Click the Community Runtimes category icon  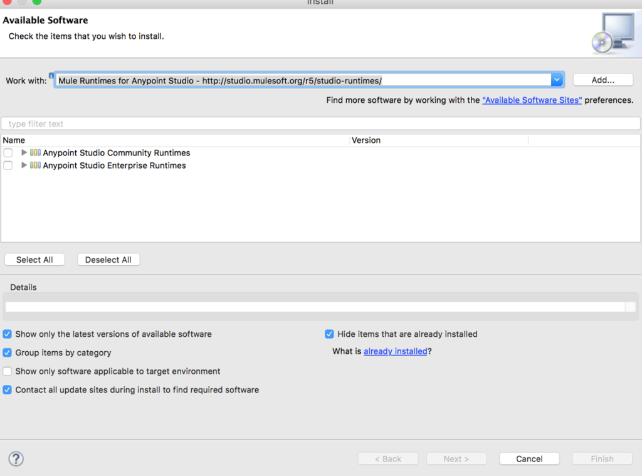tap(35, 153)
